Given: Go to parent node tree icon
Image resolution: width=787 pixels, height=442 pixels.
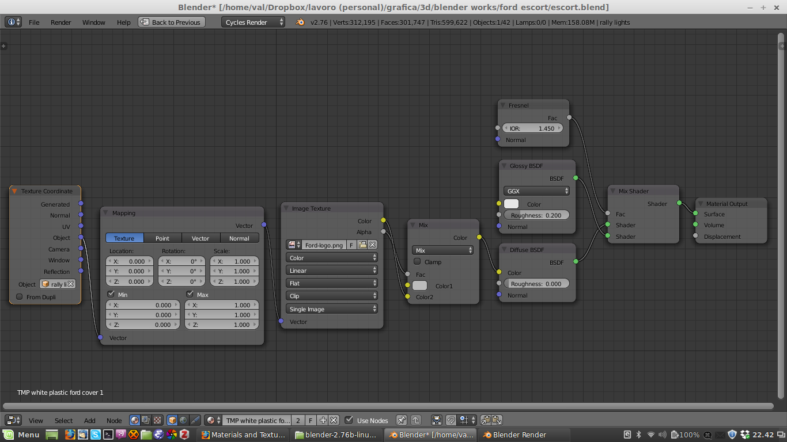Looking at the screenshot, I should [x=416, y=420].
